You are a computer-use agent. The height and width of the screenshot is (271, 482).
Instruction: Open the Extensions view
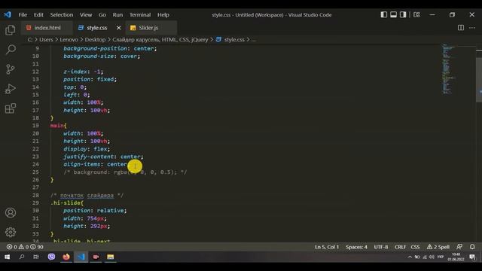coord(10,108)
